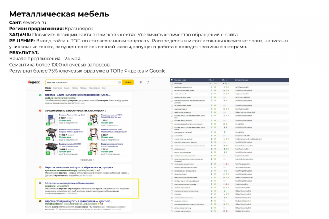Open Practik Garage Set 2 product thumbnail
Image resolution: width=329 pixels, height=219 pixels.
(51, 120)
